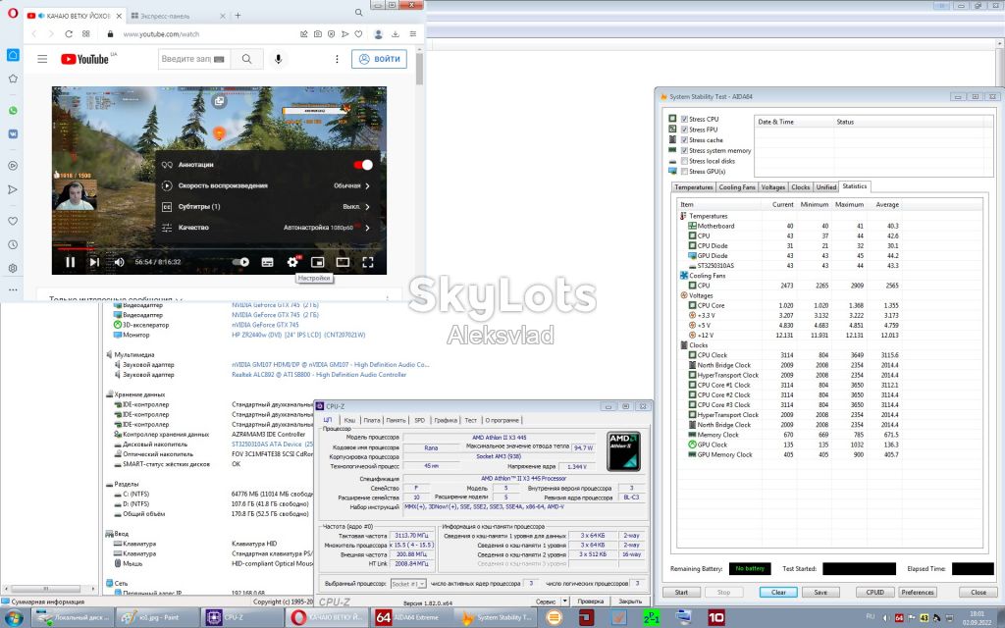
Task: Mute the YouTube player volume
Action: tap(119, 261)
